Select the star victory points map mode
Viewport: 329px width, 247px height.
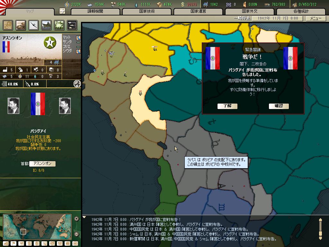[x=75, y=243]
